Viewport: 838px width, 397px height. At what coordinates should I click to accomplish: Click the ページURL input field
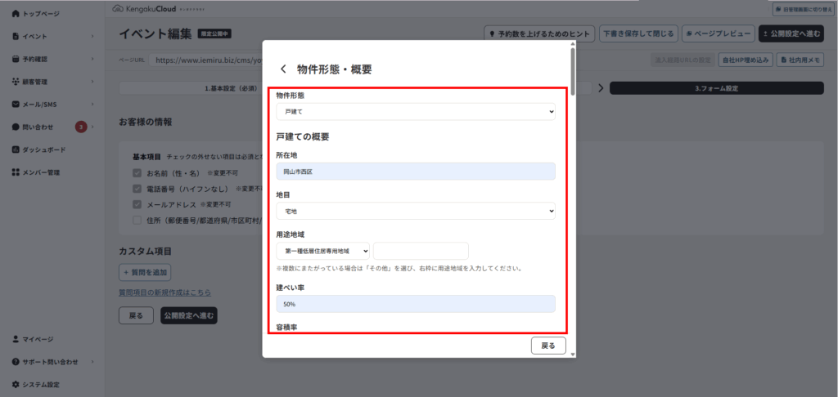tap(205, 60)
